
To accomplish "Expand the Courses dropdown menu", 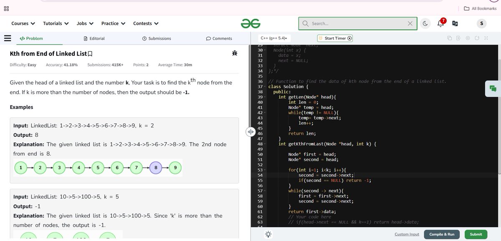I will pyautogui.click(x=23, y=23).
